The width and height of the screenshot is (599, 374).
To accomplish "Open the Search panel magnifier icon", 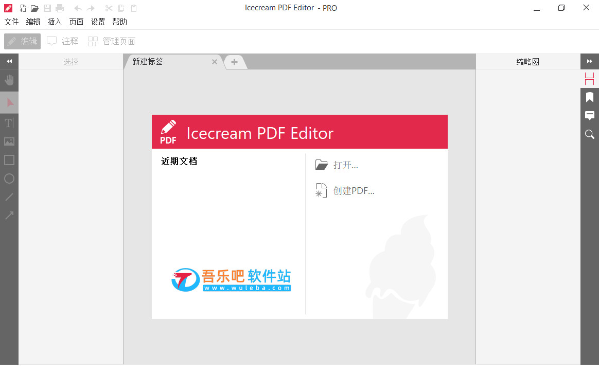I will tap(589, 134).
